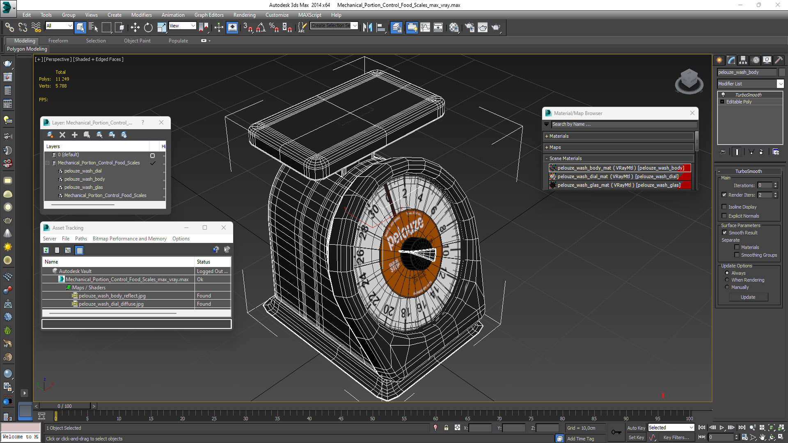Click the Polygon Modeling ribbon button

tap(27, 49)
